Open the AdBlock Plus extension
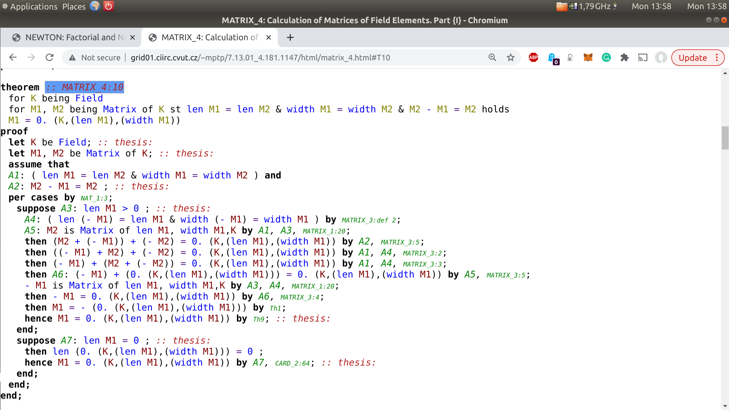Screen dimensions: 729x410 point(533,57)
